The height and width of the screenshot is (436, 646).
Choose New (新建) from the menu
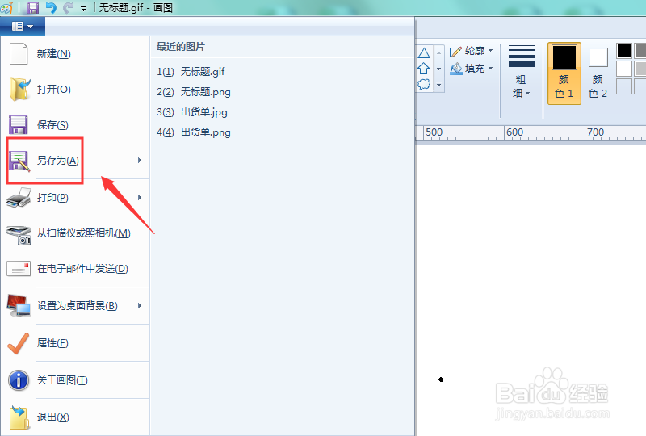click(76, 53)
